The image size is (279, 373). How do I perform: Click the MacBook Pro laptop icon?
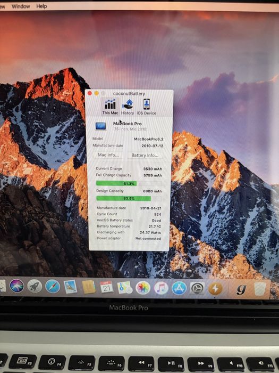(x=100, y=126)
